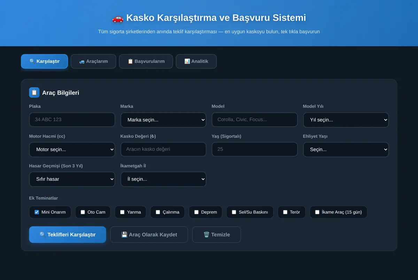418x280 pixels.
Task: Expand the Ehliyet Yaşı dropdown
Action: click(346, 149)
